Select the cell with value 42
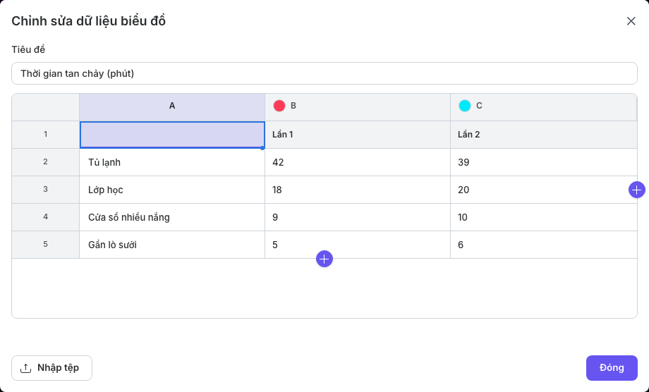 (358, 162)
